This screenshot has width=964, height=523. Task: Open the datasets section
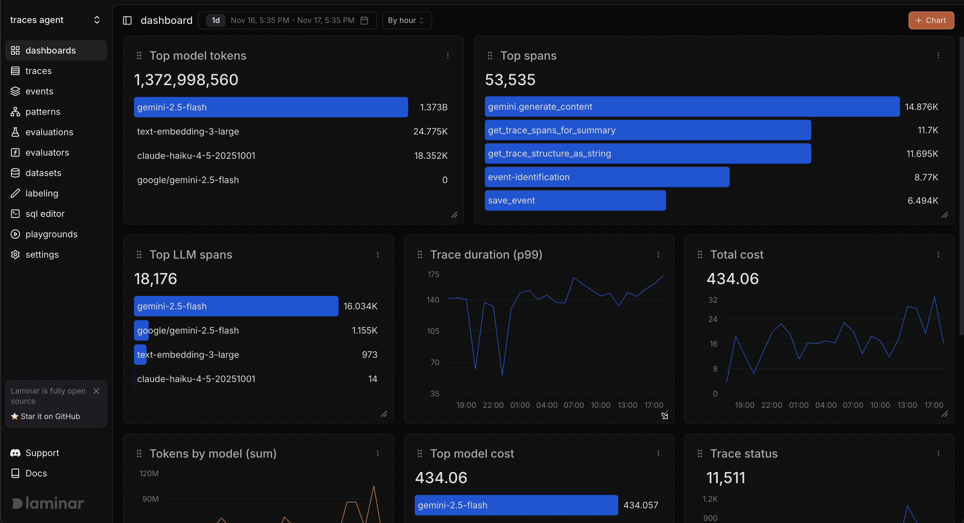[x=43, y=173]
